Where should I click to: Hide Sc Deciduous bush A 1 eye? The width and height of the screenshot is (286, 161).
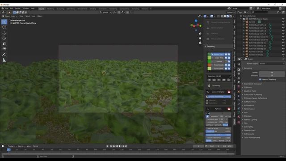(x=283, y=25)
